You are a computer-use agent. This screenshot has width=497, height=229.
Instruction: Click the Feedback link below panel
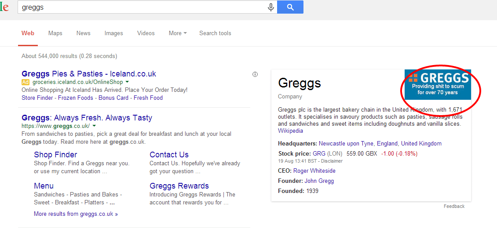[x=454, y=206]
